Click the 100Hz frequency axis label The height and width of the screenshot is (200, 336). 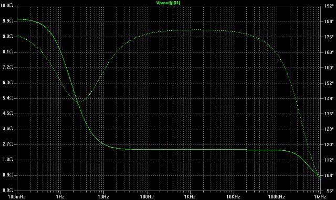tap(147, 197)
